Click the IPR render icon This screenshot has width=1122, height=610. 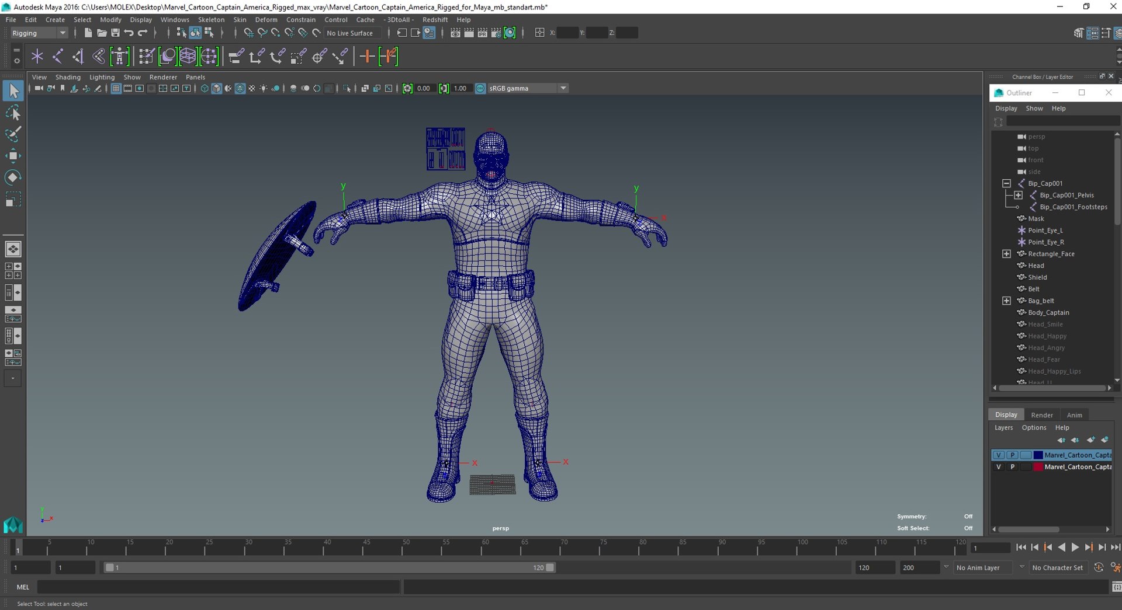point(482,33)
